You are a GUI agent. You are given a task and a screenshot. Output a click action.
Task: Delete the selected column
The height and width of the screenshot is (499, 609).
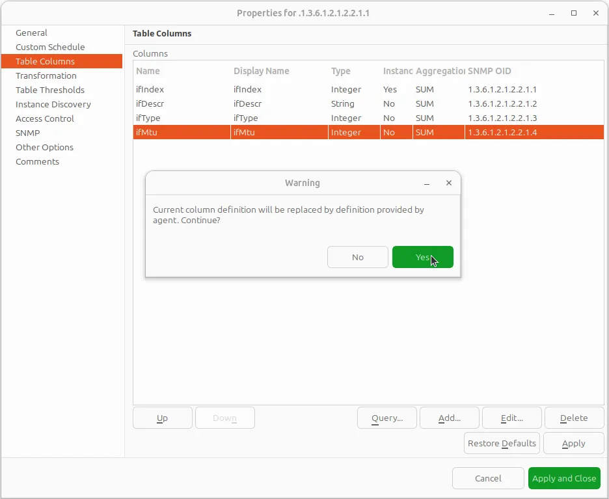coord(574,418)
